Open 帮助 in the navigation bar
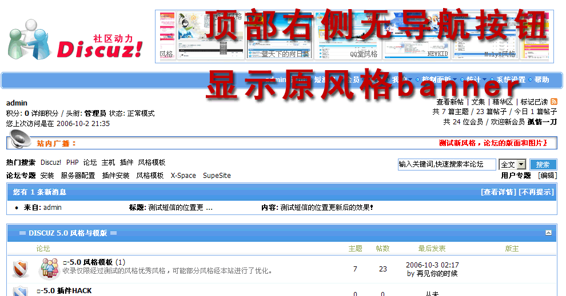 [x=541, y=80]
